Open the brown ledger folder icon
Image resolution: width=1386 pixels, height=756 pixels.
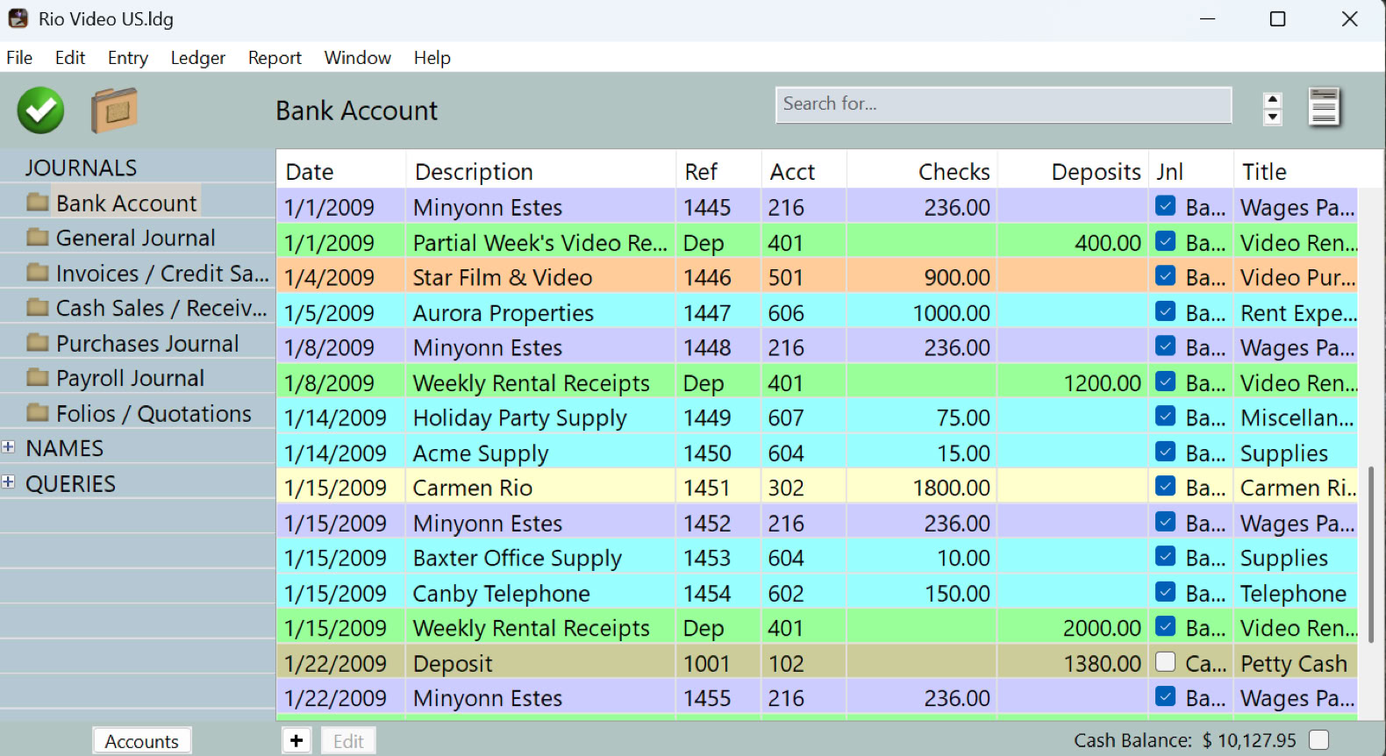coord(114,111)
